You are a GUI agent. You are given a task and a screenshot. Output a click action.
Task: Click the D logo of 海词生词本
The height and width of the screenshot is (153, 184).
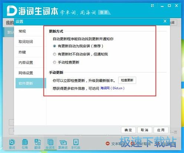[x=11, y=11]
